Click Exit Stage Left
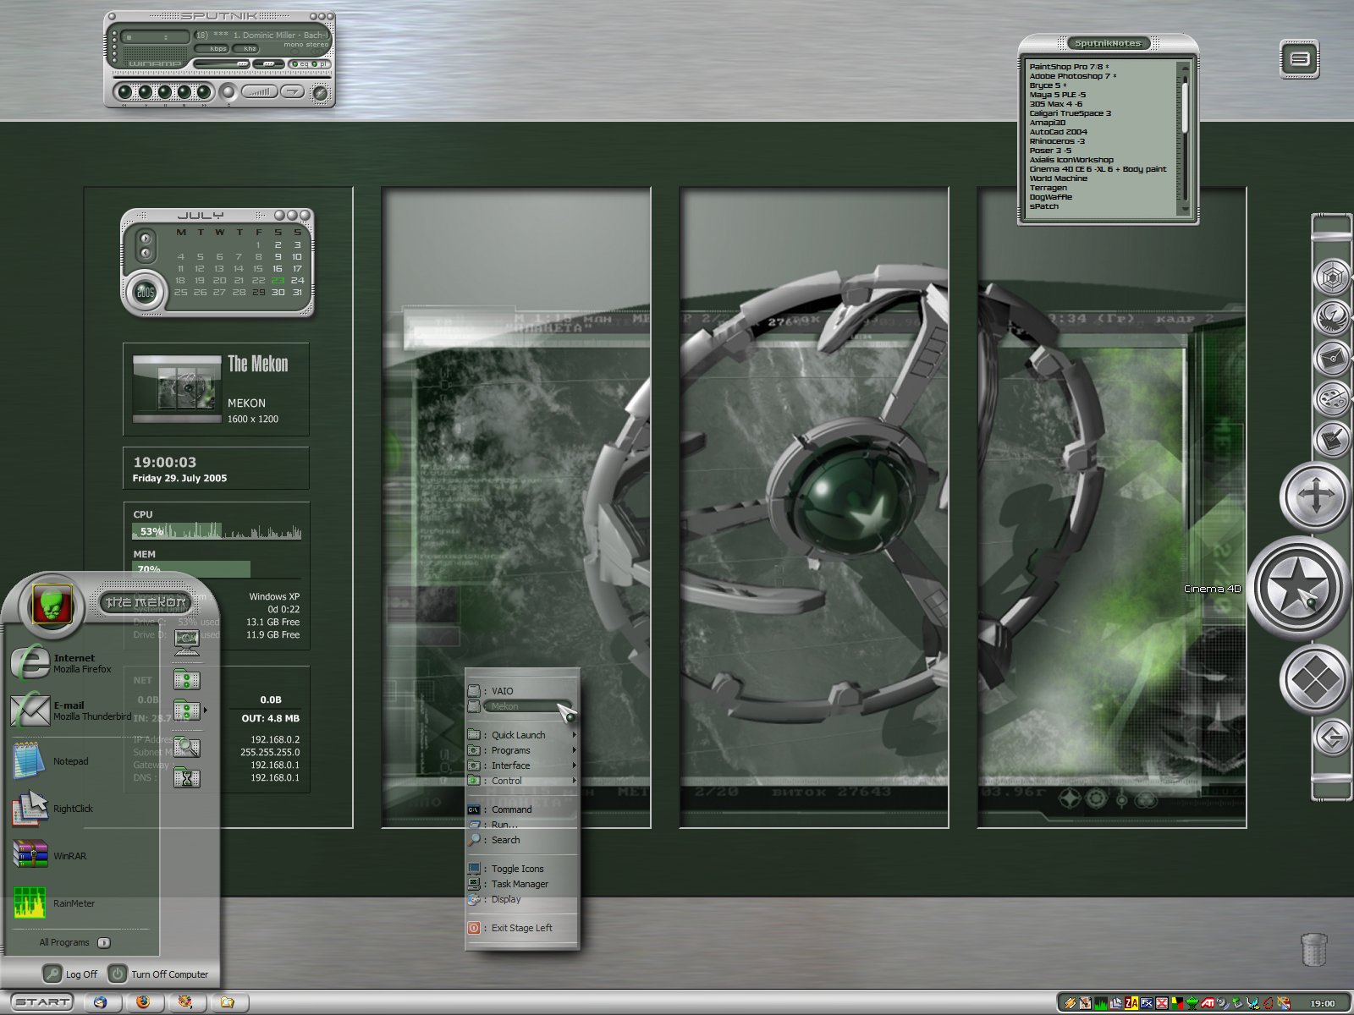The image size is (1354, 1015). click(x=522, y=928)
